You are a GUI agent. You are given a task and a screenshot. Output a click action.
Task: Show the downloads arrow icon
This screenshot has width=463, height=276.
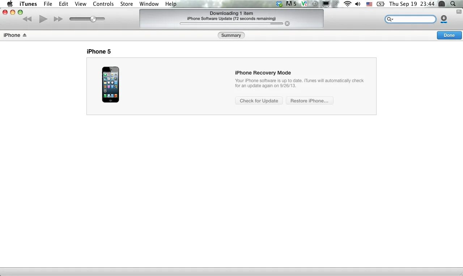coord(444,19)
